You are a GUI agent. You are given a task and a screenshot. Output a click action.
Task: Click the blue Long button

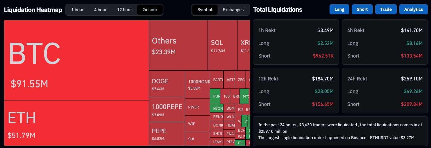pyautogui.click(x=339, y=9)
